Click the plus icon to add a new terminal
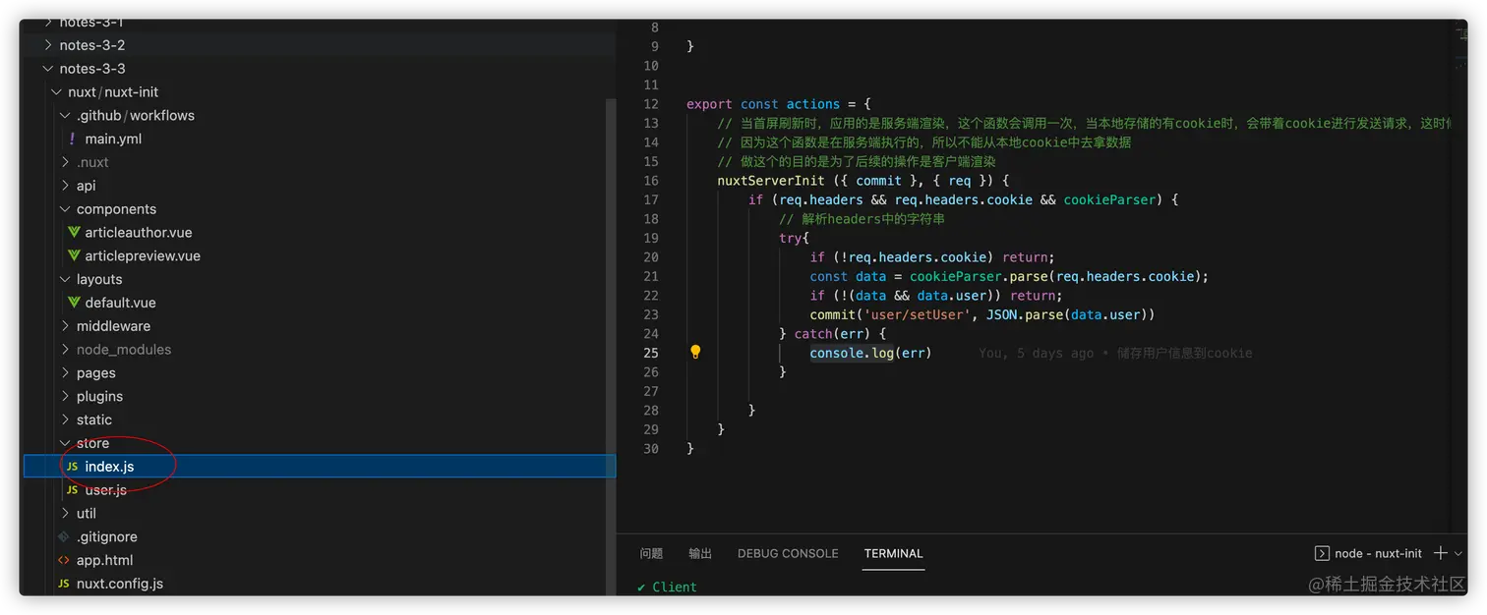 pos(1441,553)
